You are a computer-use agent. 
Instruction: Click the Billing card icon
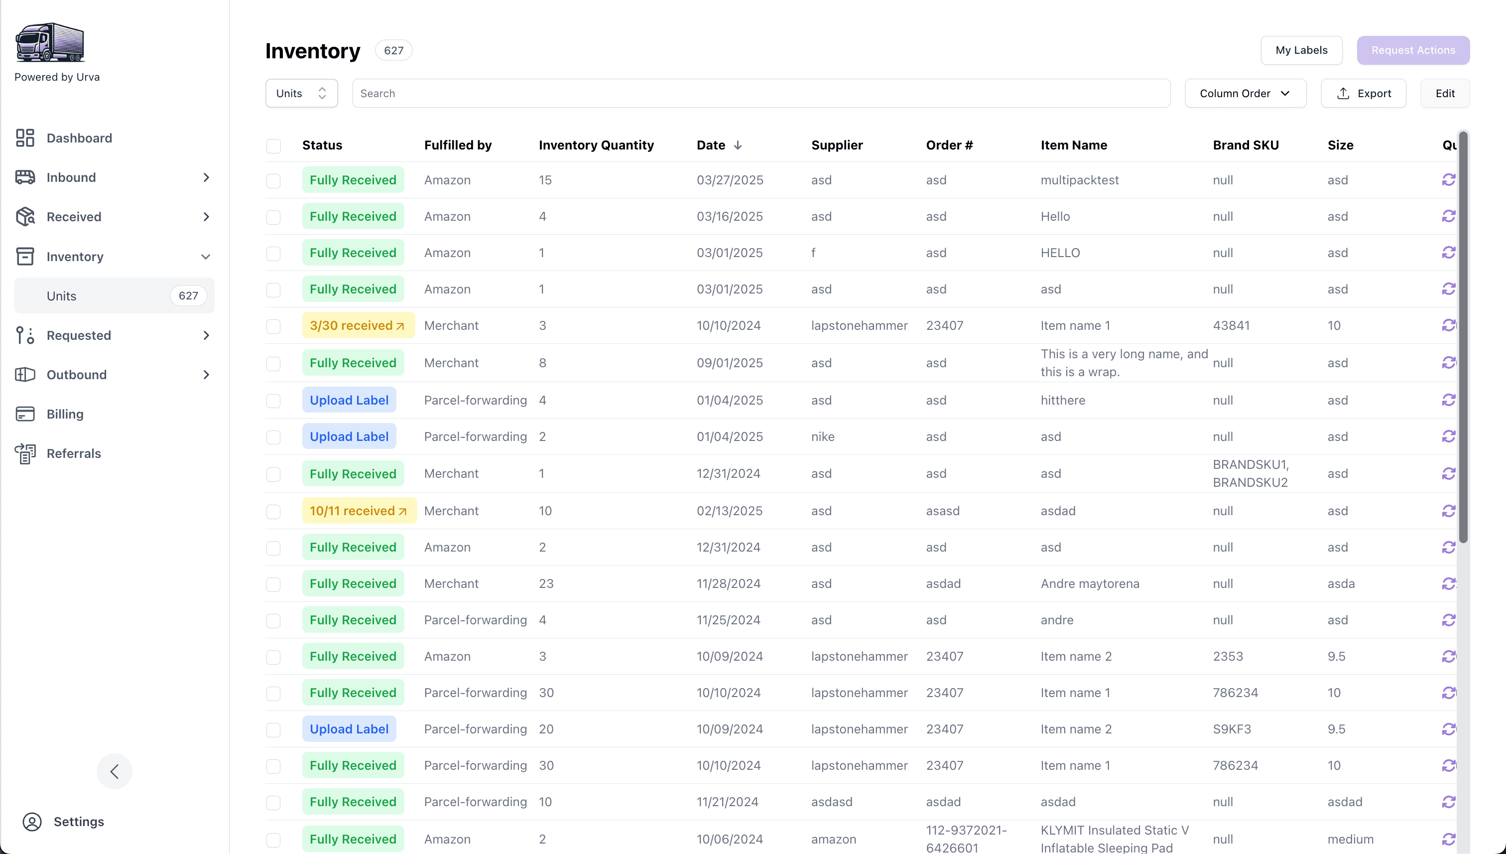24,414
